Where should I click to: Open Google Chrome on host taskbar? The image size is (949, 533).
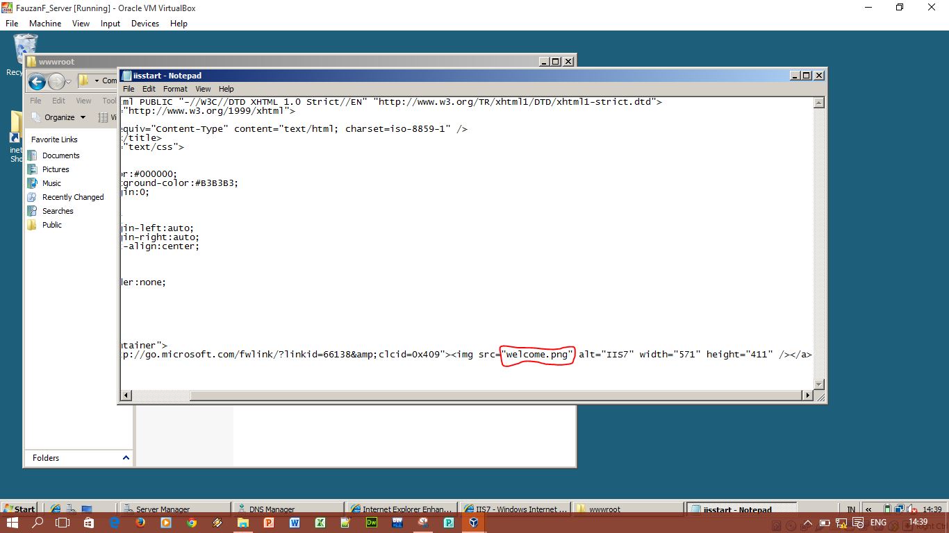[x=192, y=523]
